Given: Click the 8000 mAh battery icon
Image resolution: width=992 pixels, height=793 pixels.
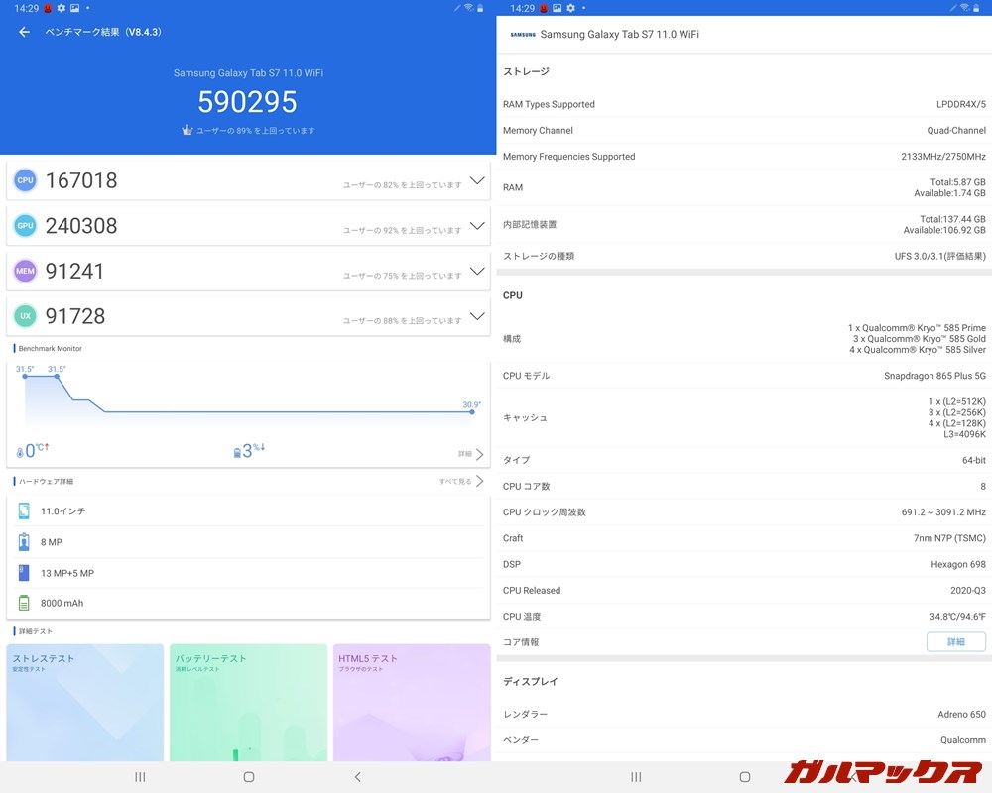Looking at the screenshot, I should pos(22,603).
